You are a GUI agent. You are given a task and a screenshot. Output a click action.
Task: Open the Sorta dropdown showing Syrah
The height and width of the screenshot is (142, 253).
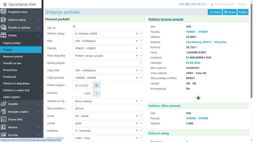141,116
